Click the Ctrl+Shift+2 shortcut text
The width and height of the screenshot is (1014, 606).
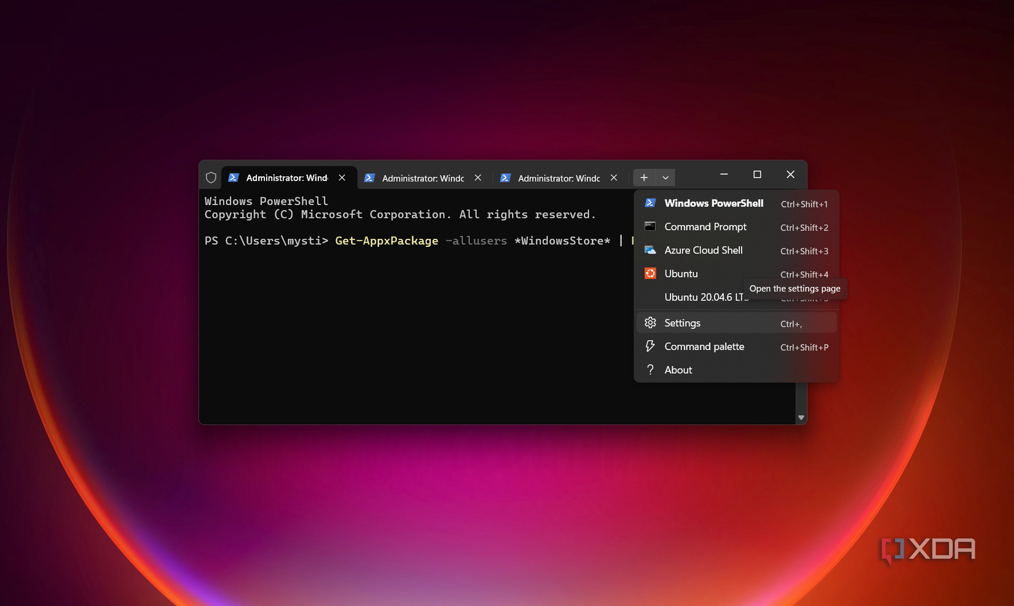pos(804,228)
